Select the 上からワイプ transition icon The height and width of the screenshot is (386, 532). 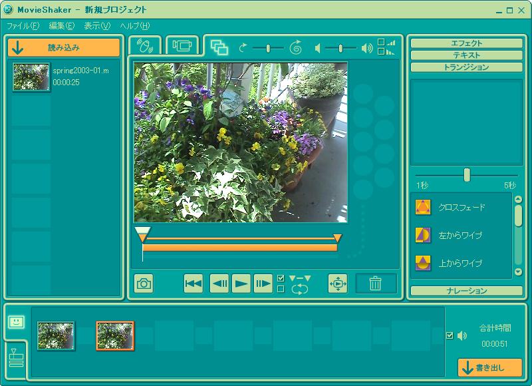423,263
